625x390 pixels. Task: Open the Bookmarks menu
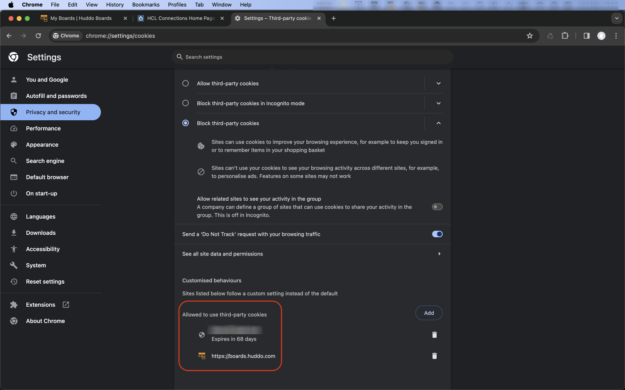pyautogui.click(x=146, y=4)
